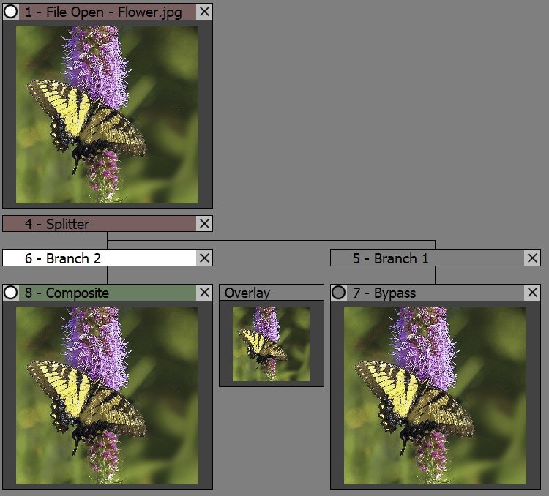Click the Bypass node's image preview
The image size is (549, 496).
[x=436, y=395]
